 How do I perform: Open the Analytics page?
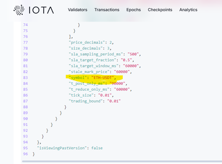point(188,10)
